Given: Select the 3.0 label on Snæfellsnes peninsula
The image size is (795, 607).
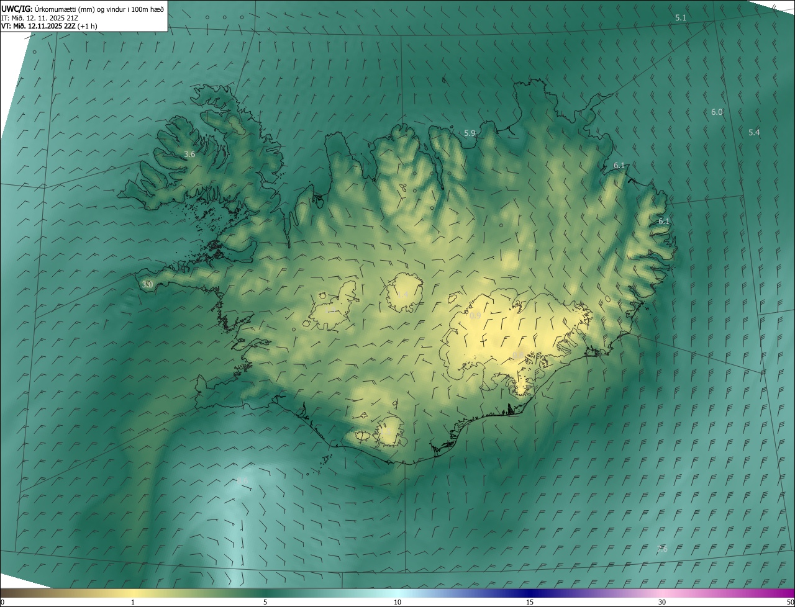Looking at the screenshot, I should click(x=147, y=284).
